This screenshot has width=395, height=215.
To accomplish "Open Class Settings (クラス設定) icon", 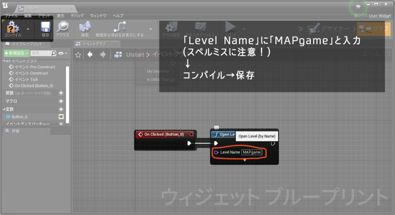I will [171, 27].
